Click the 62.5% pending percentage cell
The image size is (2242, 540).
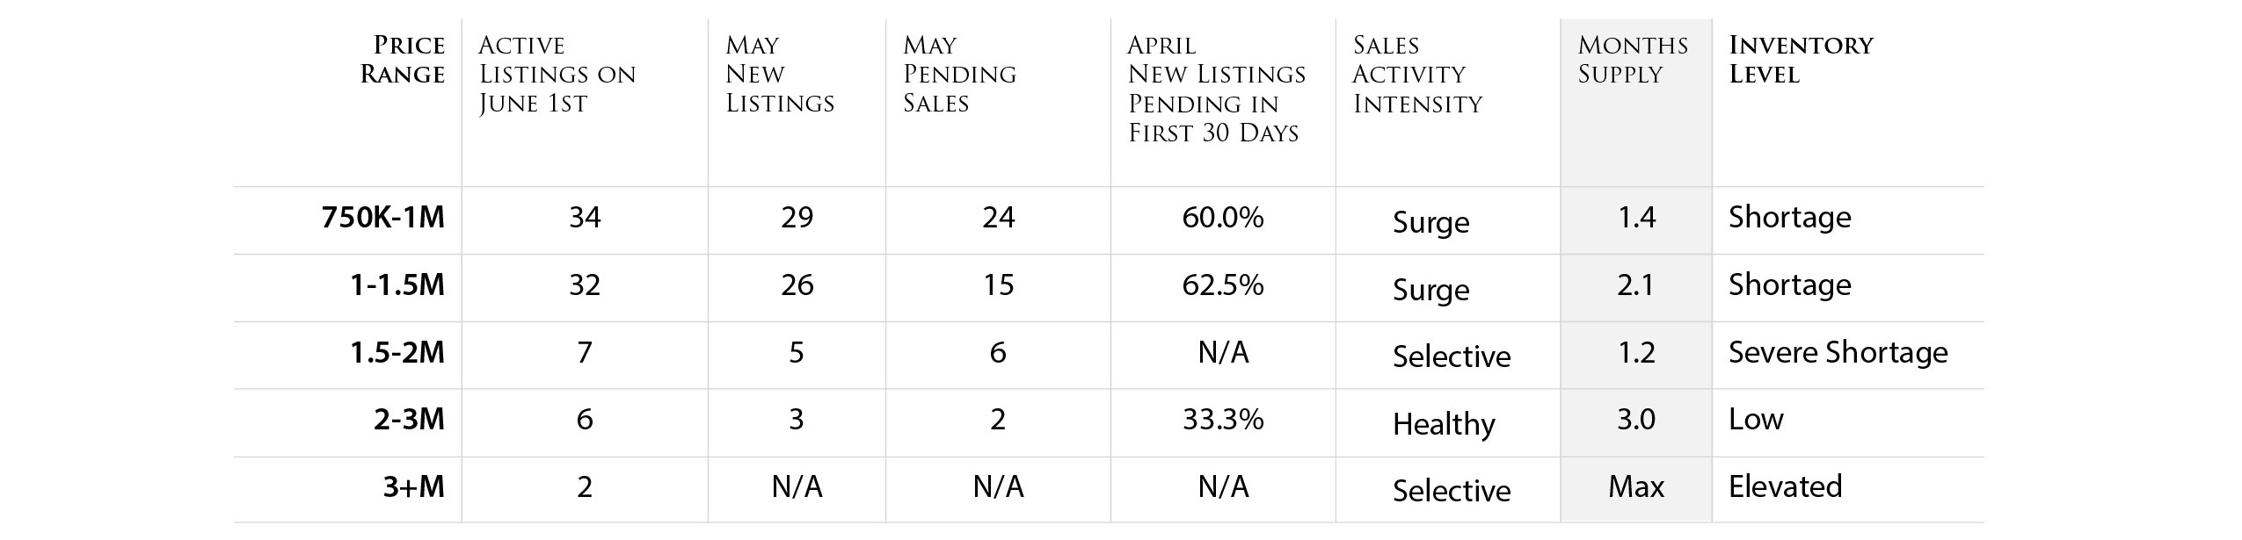[x=1223, y=284]
